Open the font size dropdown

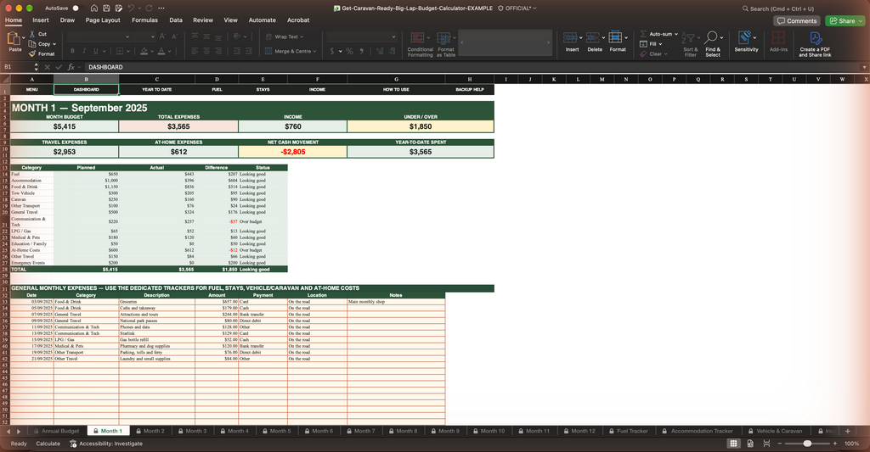point(152,36)
